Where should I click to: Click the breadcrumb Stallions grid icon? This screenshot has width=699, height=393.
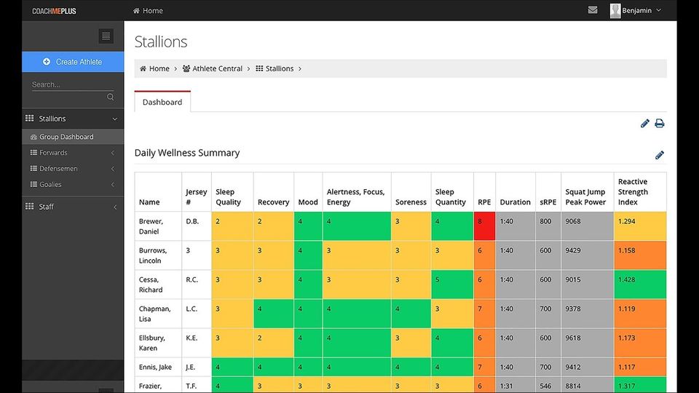[259, 68]
